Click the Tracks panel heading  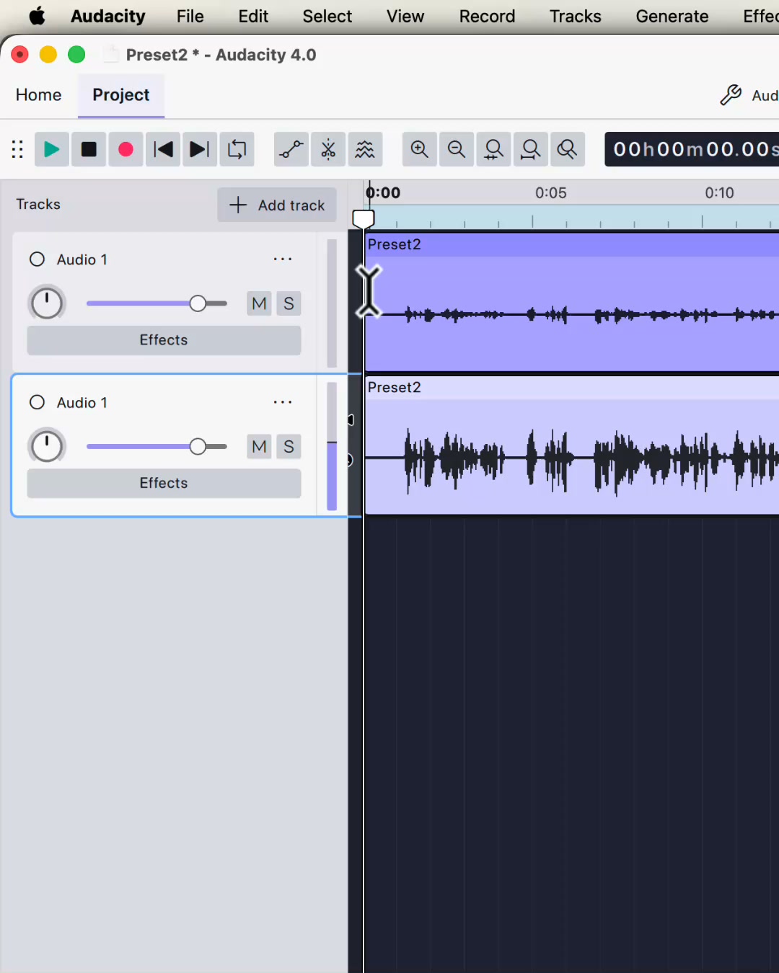point(38,205)
